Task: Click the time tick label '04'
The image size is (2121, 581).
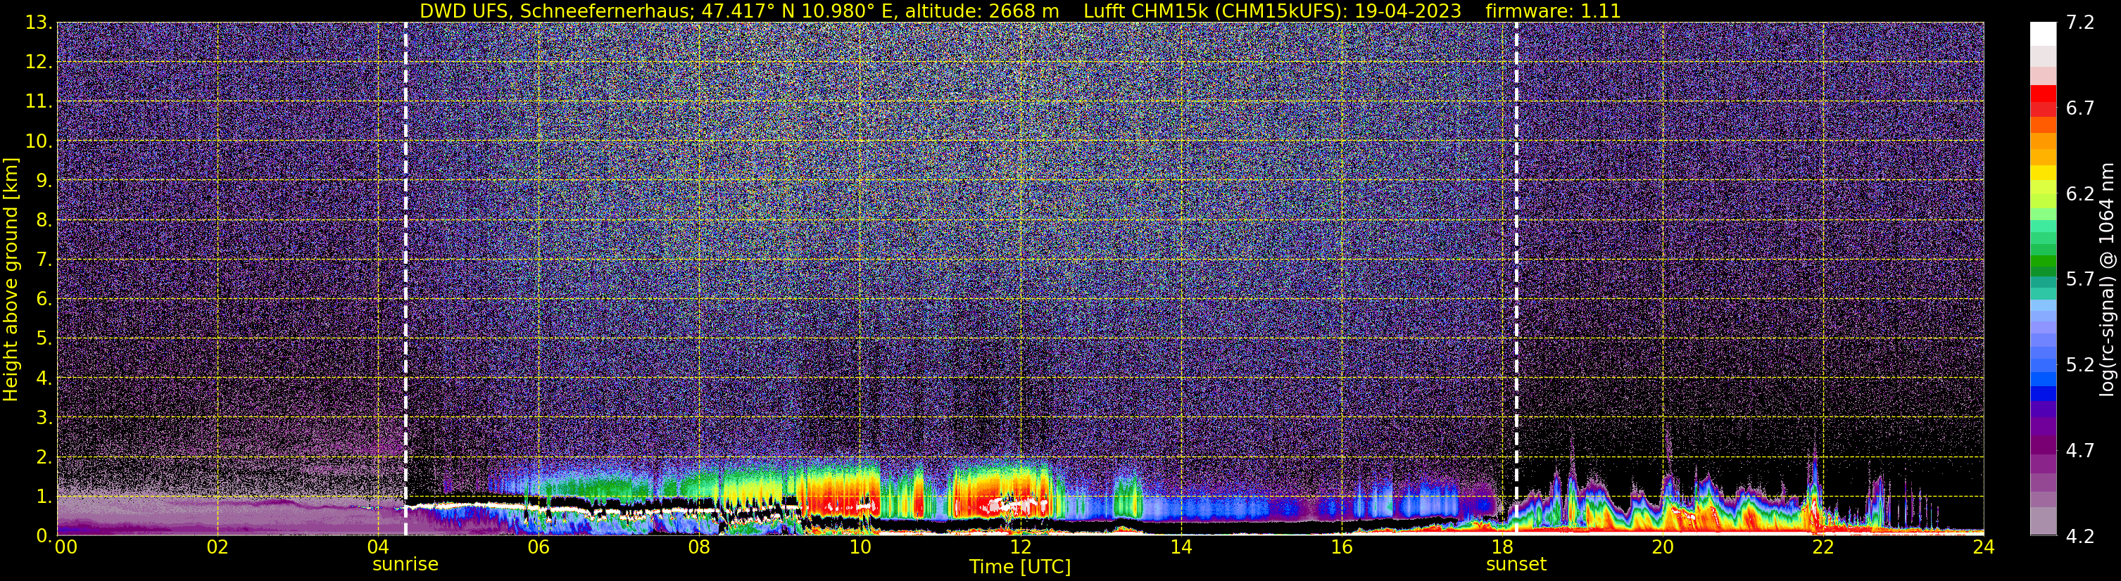Action: click(x=378, y=547)
